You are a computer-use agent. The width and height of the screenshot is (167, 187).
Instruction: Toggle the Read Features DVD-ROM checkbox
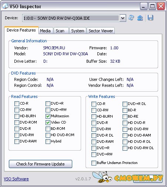coord(17,122)
